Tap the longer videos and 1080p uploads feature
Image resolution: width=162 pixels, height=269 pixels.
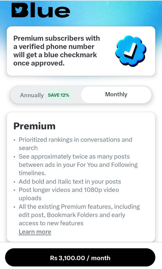(x=69, y=194)
